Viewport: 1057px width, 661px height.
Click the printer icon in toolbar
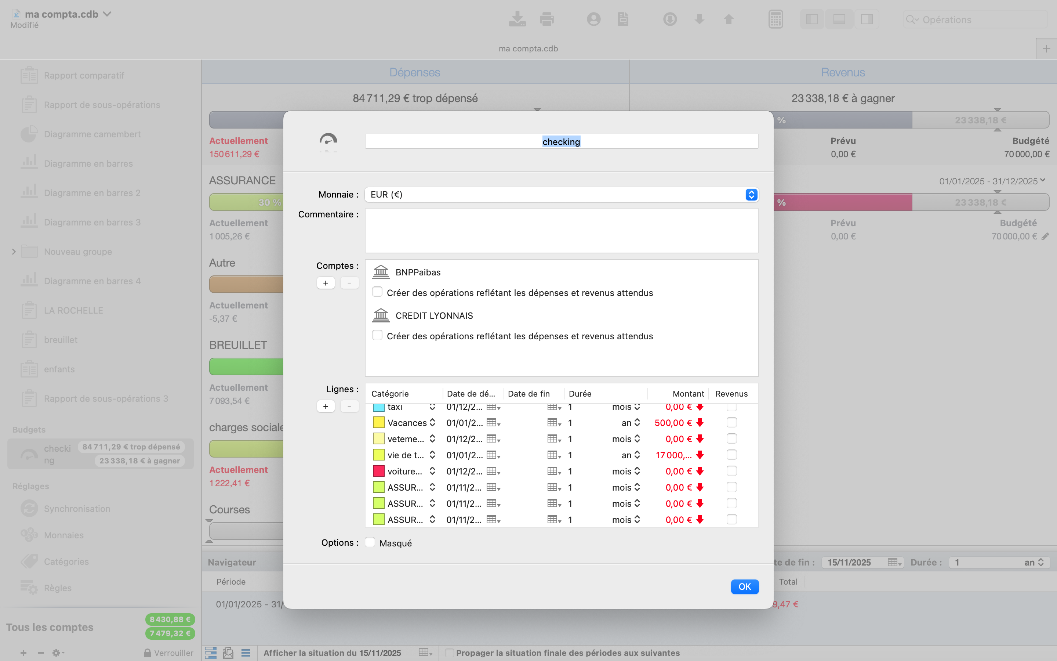click(546, 19)
